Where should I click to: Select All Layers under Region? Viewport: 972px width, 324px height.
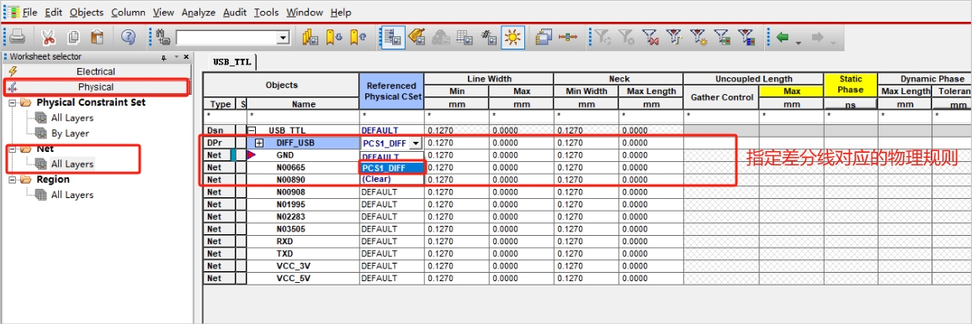click(72, 196)
